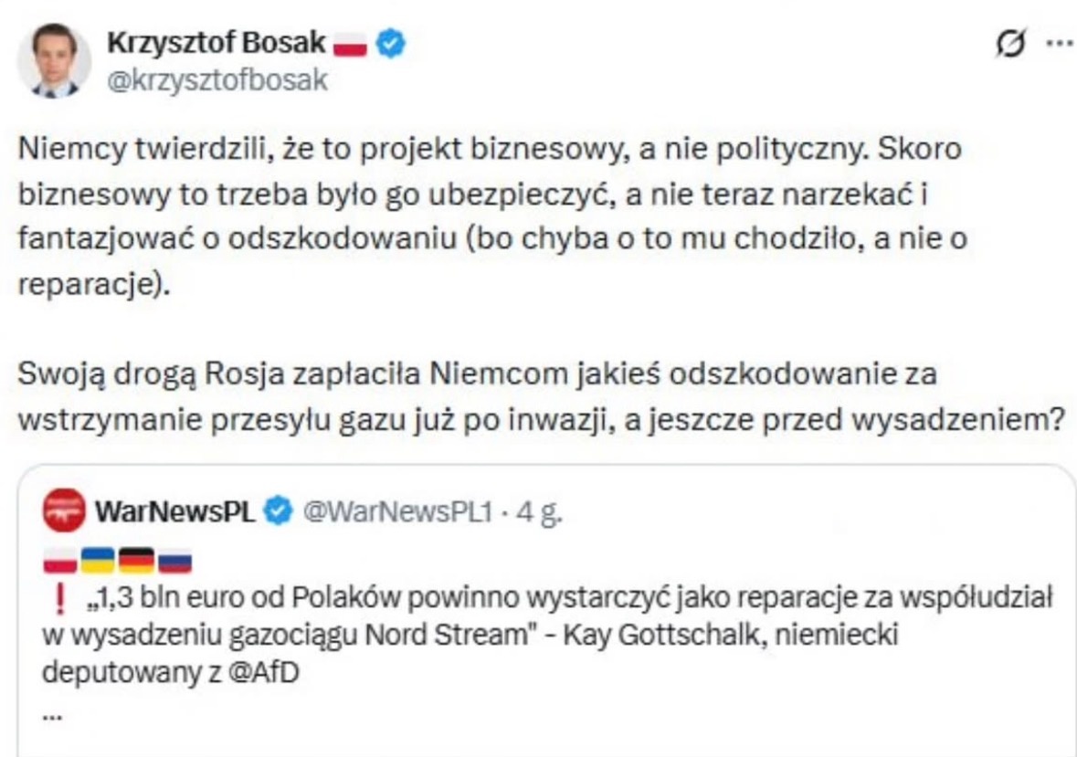
Task: Open the @AfD mention link
Action: (x=269, y=671)
